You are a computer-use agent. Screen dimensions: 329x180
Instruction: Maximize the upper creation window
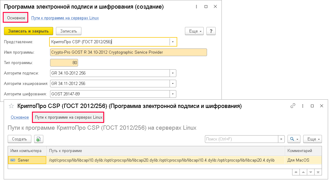tap(206, 7)
